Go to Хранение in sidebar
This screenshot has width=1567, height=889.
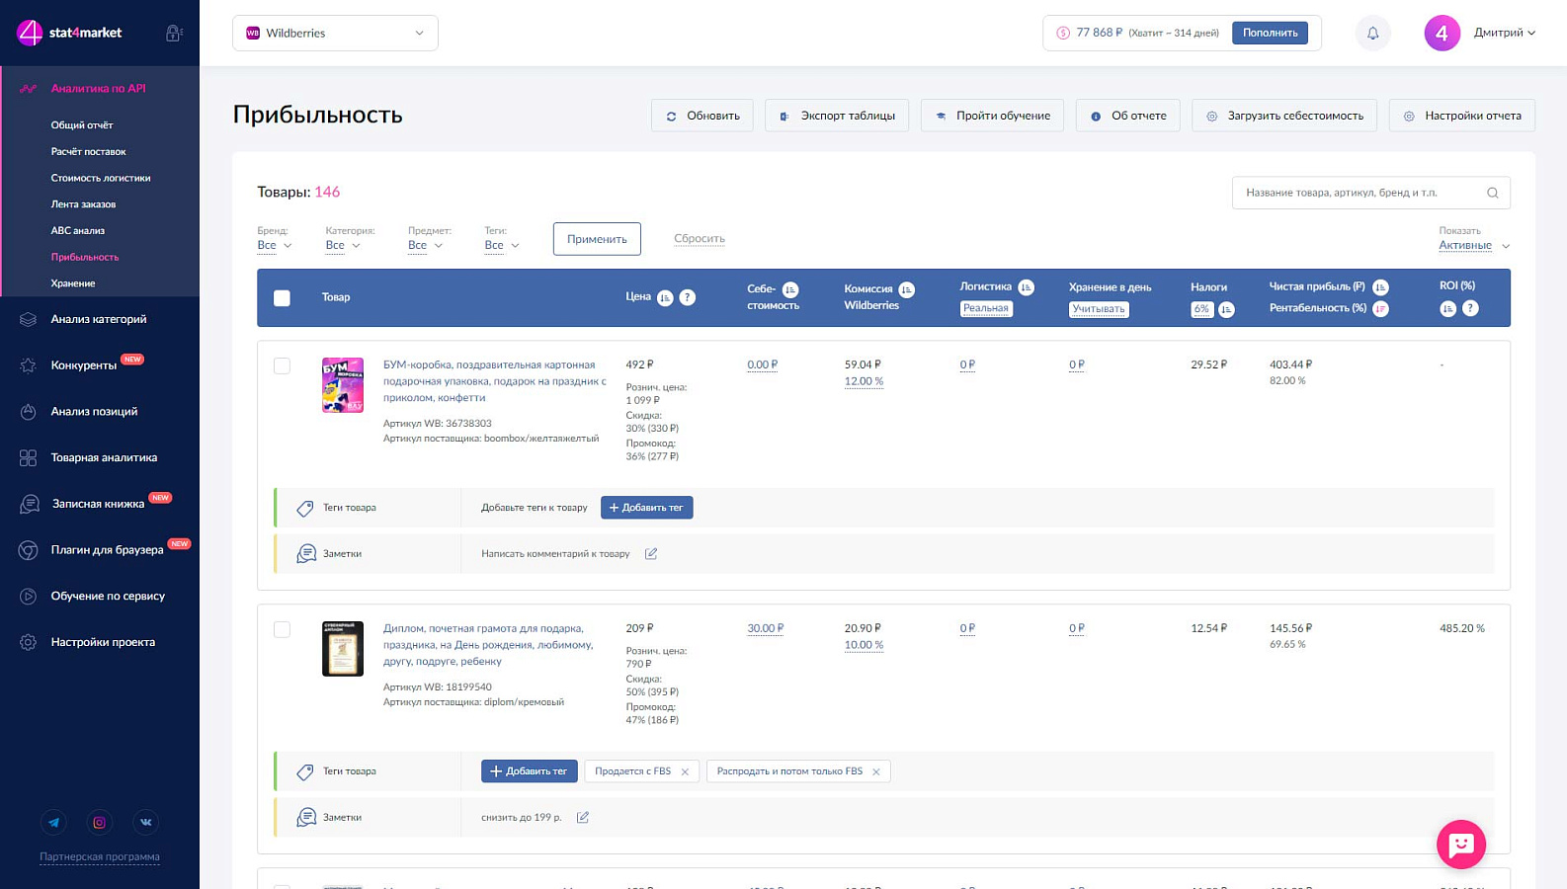73,283
